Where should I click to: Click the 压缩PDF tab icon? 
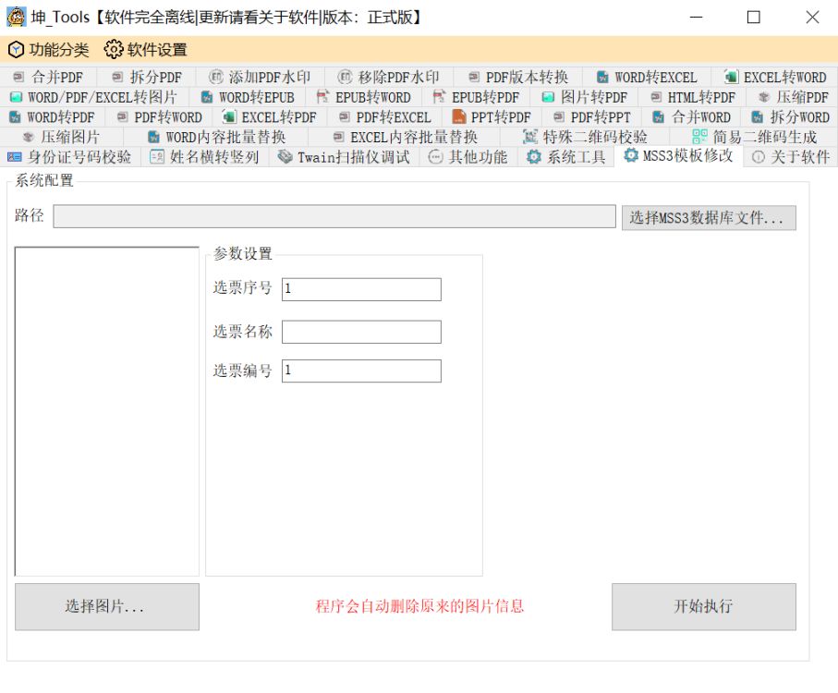(x=764, y=97)
